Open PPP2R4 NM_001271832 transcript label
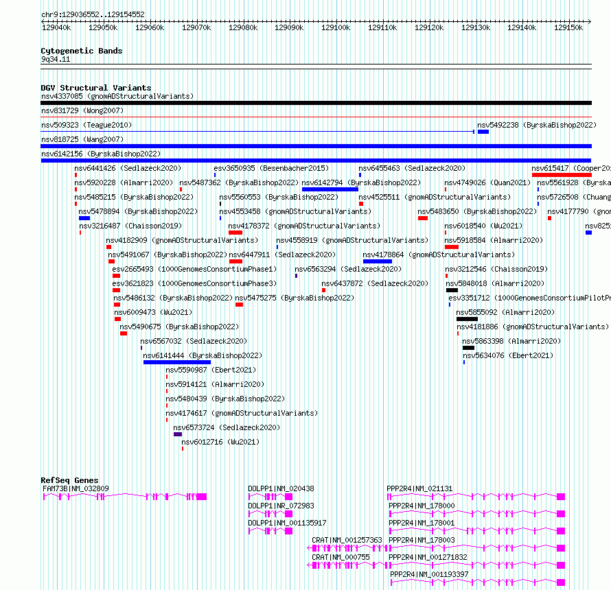This screenshot has height=590, width=611. 428,557
